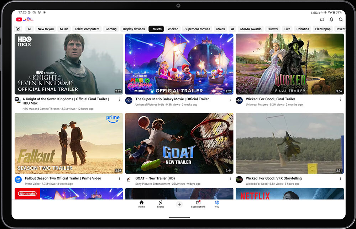Screen dimensions: 356x229
Task: Open the Prime Video channel avatar
Action: point(18,180)
